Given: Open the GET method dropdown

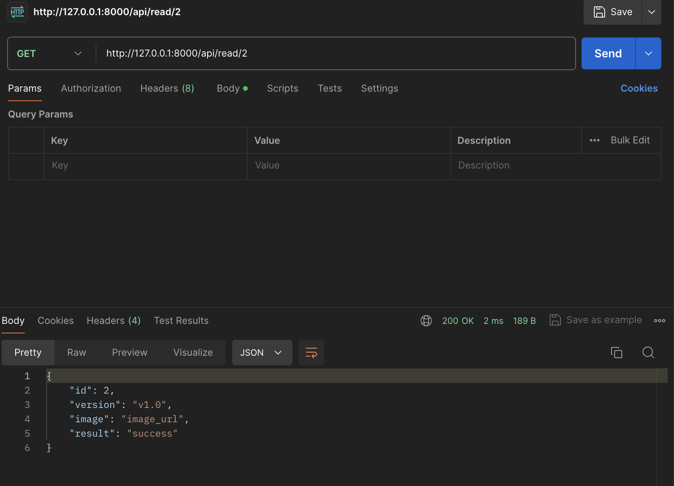Looking at the screenshot, I should pyautogui.click(x=50, y=53).
